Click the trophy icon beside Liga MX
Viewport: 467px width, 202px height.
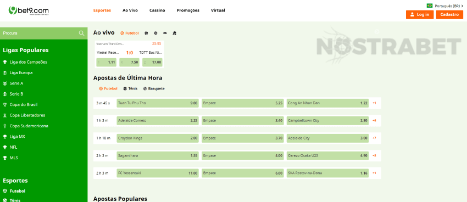pyautogui.click(x=5, y=137)
